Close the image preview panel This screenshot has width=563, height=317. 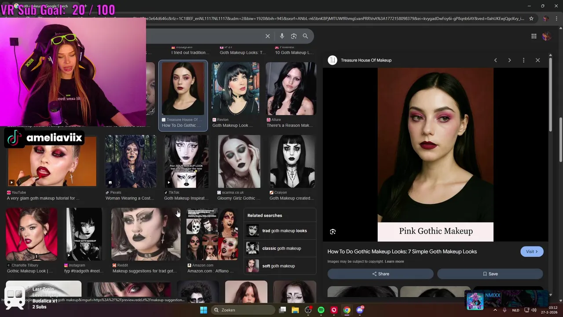coord(537,60)
